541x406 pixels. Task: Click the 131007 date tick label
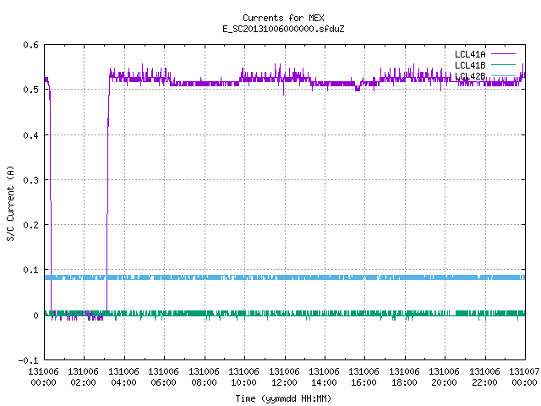tap(524, 371)
